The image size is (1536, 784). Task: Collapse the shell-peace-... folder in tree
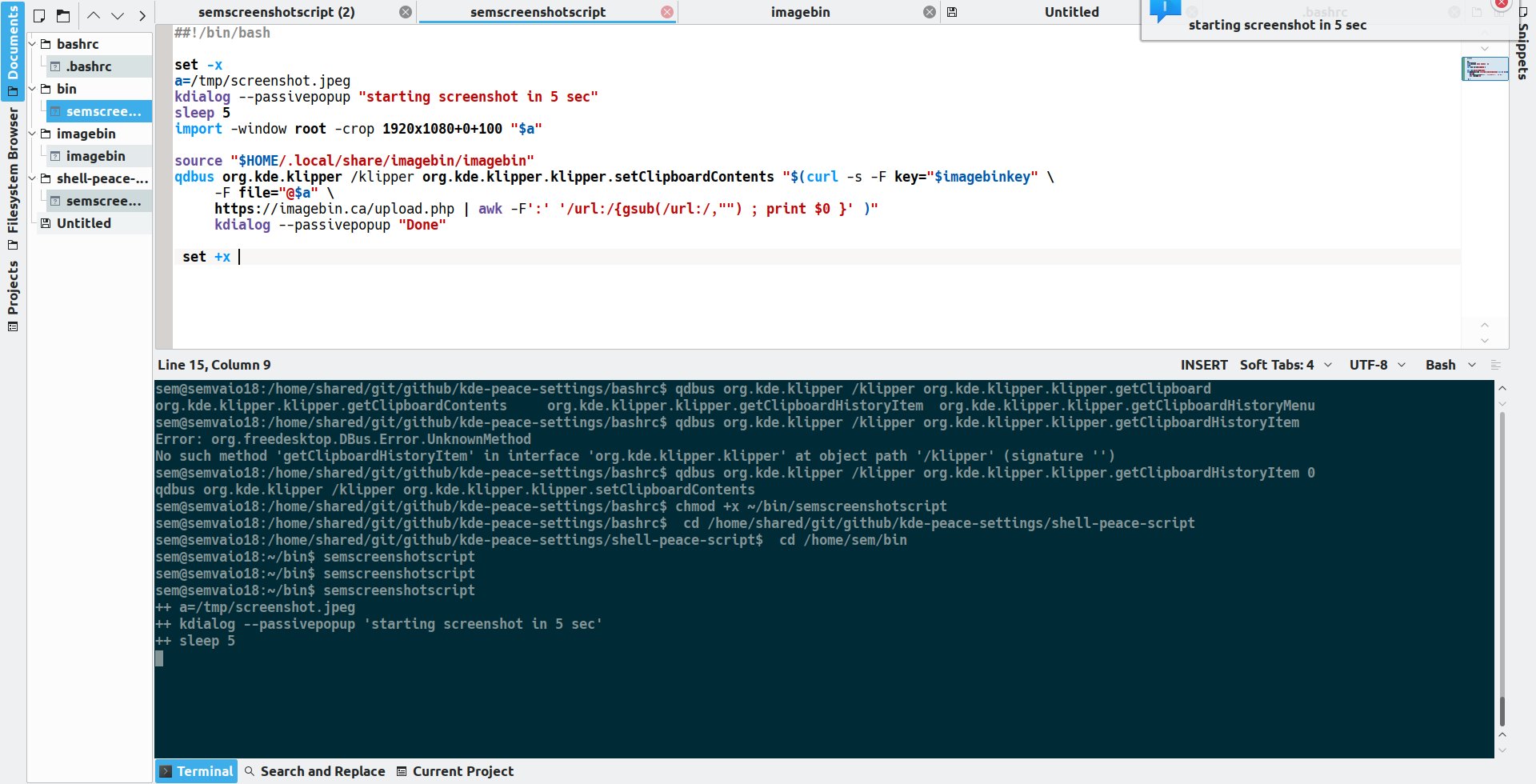coord(33,178)
